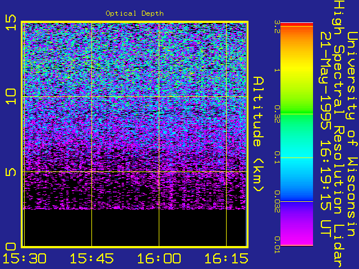This screenshot has width=359, height=269.
Task: Click the "High Spectral Resolution Lidar" text
Action: 339,134
